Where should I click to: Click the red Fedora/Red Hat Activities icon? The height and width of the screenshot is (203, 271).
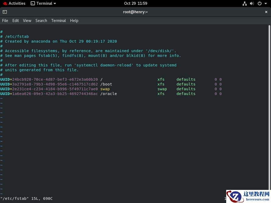coord(5,3)
